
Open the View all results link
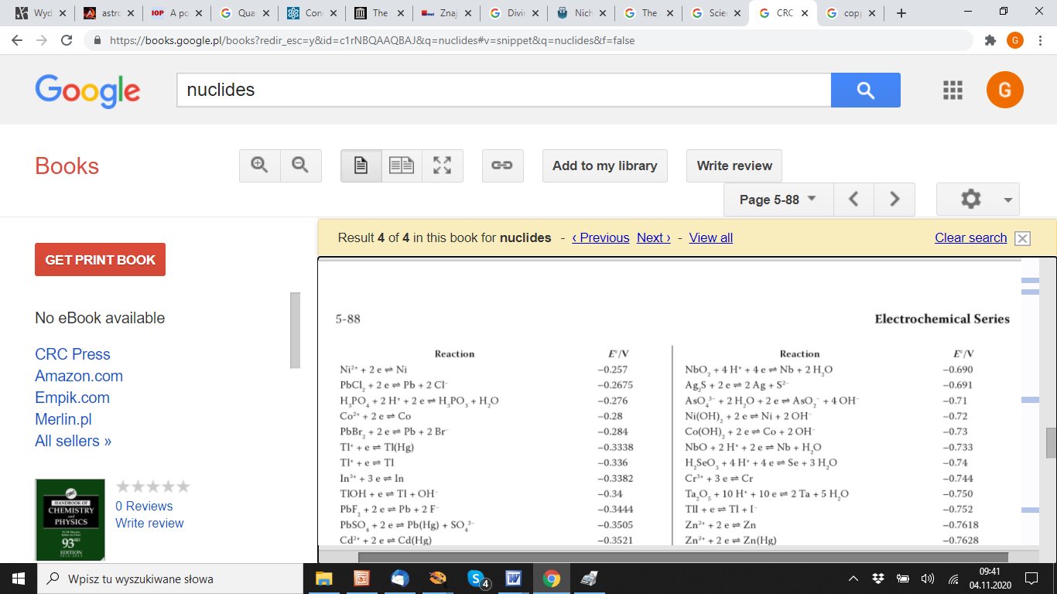click(x=710, y=237)
